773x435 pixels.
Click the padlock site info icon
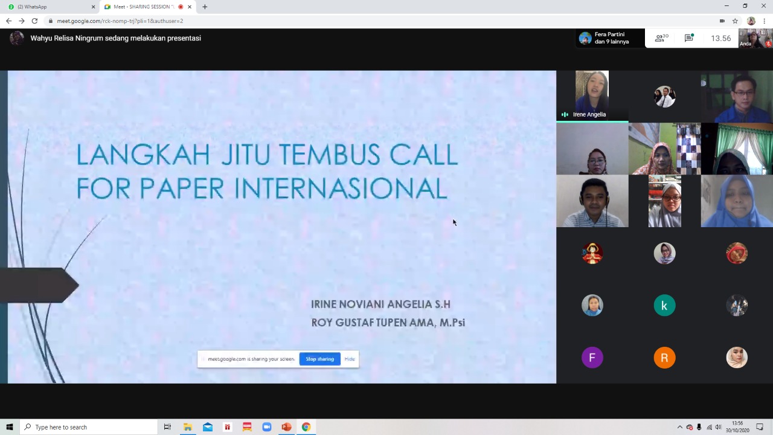[x=51, y=21]
